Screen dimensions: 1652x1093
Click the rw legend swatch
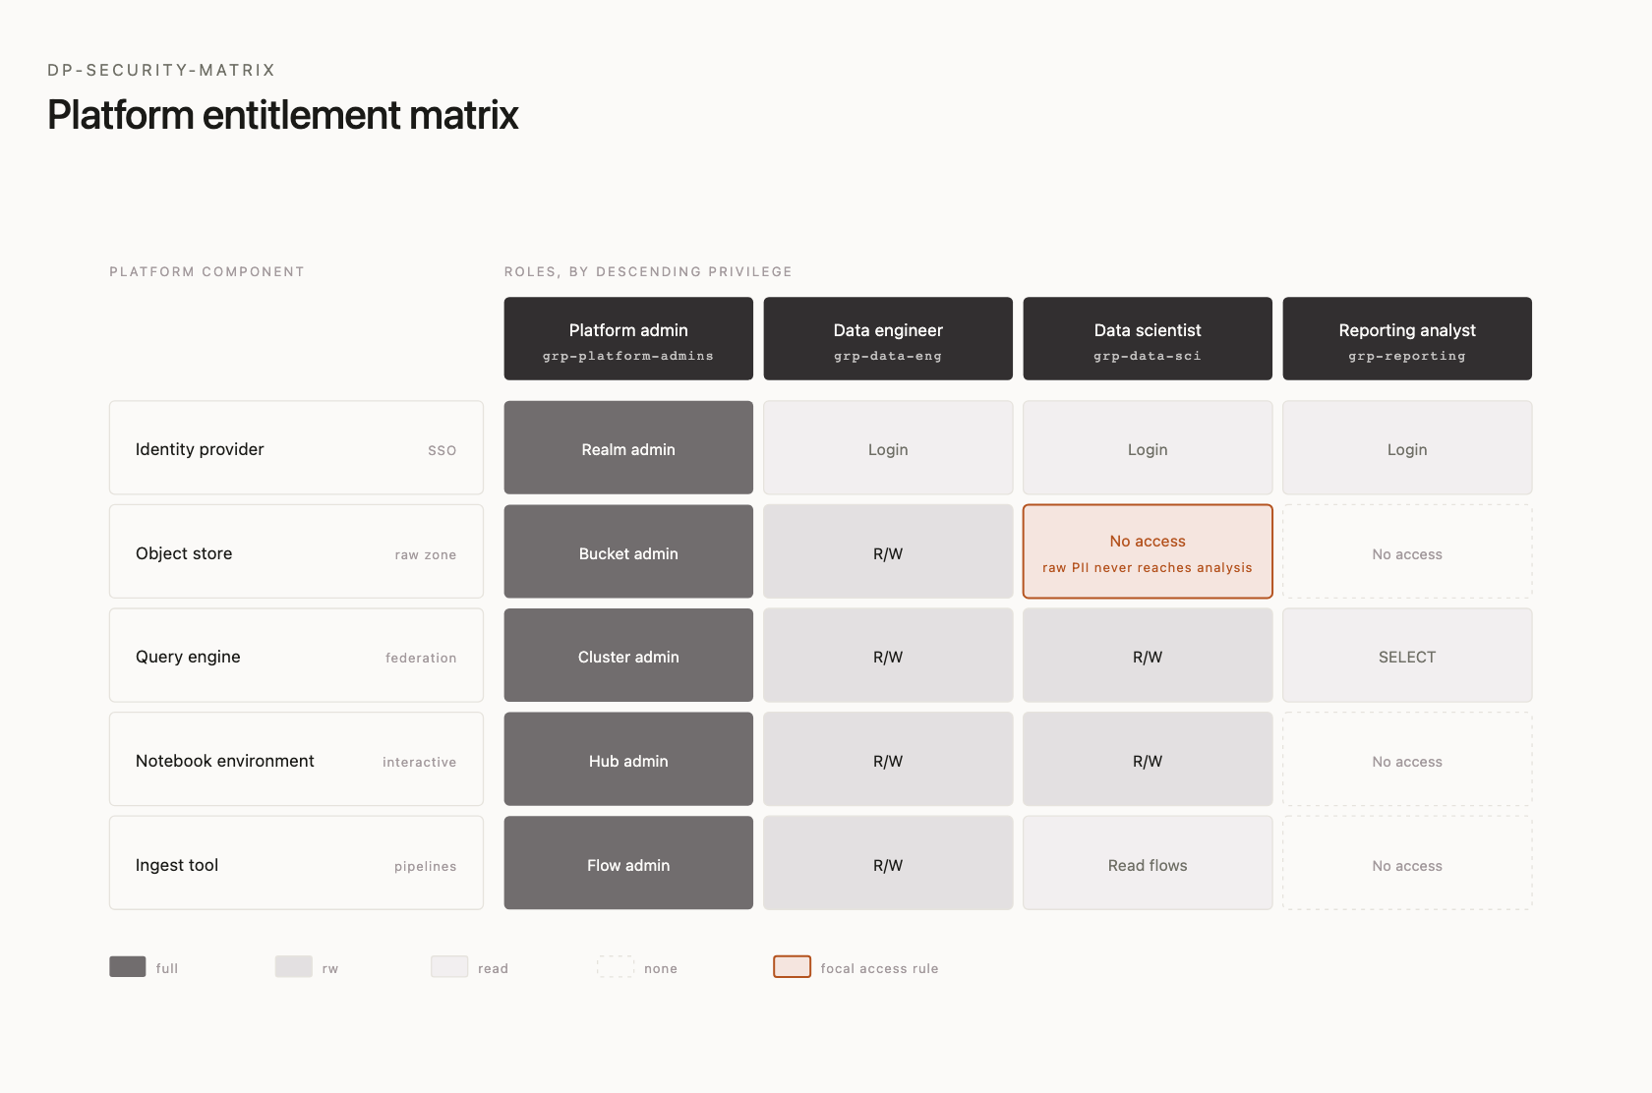click(x=294, y=966)
